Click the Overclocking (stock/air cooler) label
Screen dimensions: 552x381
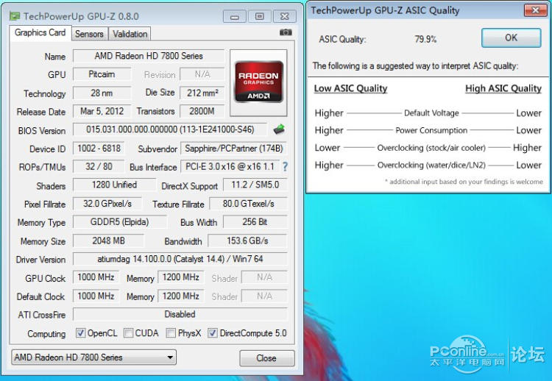pos(431,148)
